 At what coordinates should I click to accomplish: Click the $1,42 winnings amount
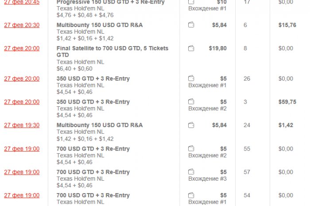coord(286,125)
